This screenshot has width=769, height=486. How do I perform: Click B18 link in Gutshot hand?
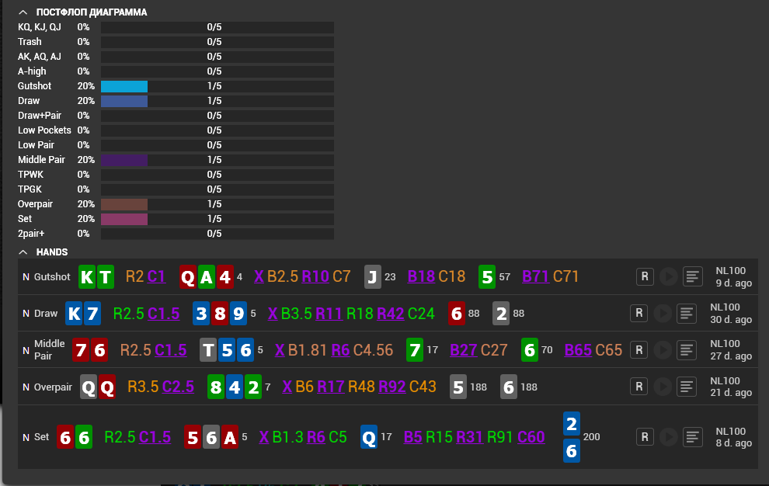point(421,276)
